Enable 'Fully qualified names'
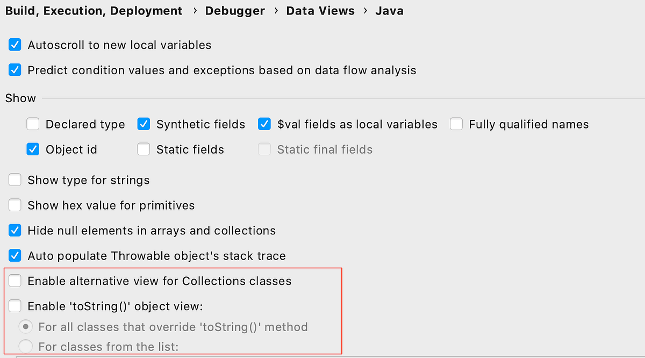645x358 pixels. coord(456,124)
